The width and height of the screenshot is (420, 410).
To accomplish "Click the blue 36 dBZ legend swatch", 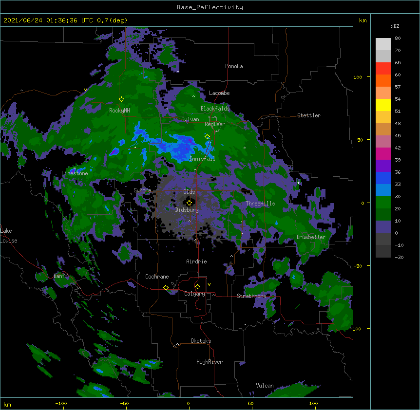I will (383, 178).
